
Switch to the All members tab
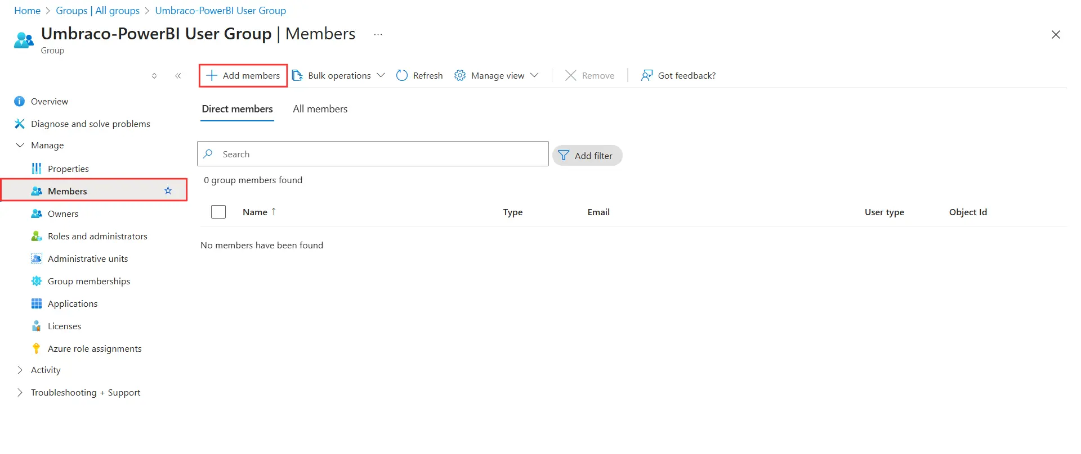[320, 109]
